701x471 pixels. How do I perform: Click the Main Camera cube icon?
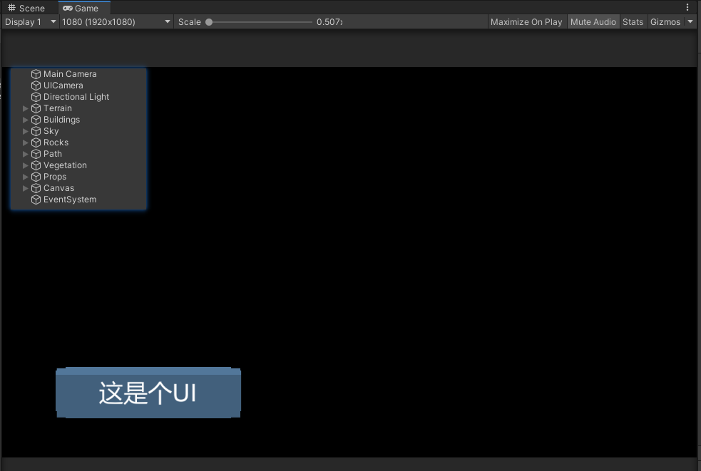click(x=36, y=73)
